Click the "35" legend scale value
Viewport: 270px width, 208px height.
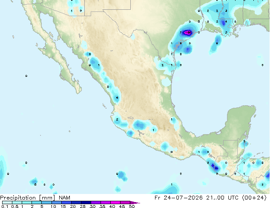102,206
